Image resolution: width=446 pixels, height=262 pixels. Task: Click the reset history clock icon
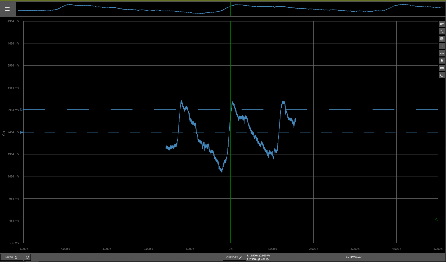[x=442, y=75]
